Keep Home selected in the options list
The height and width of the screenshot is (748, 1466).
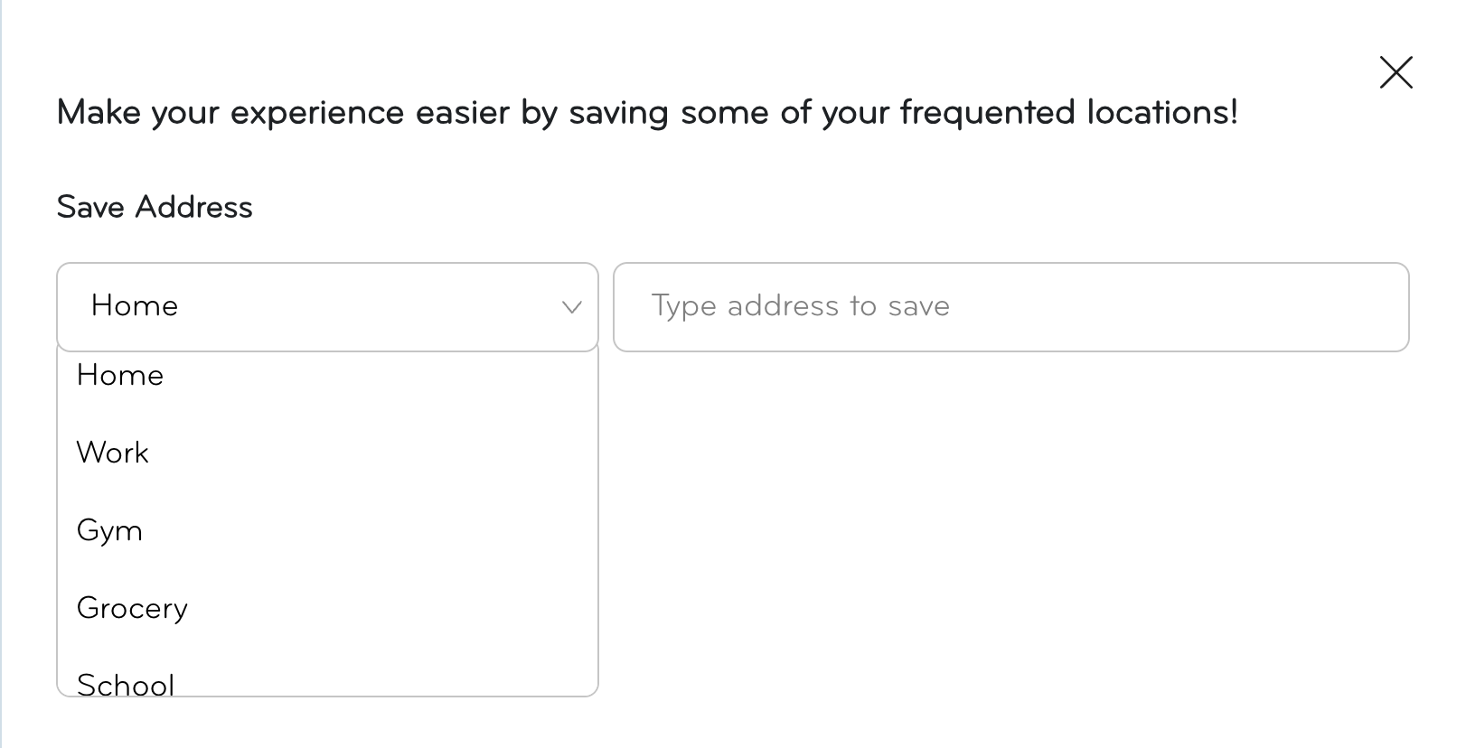point(120,375)
